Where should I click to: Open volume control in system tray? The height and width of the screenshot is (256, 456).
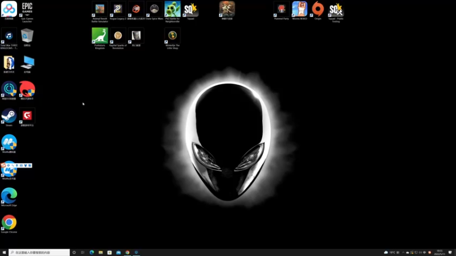[420, 253]
